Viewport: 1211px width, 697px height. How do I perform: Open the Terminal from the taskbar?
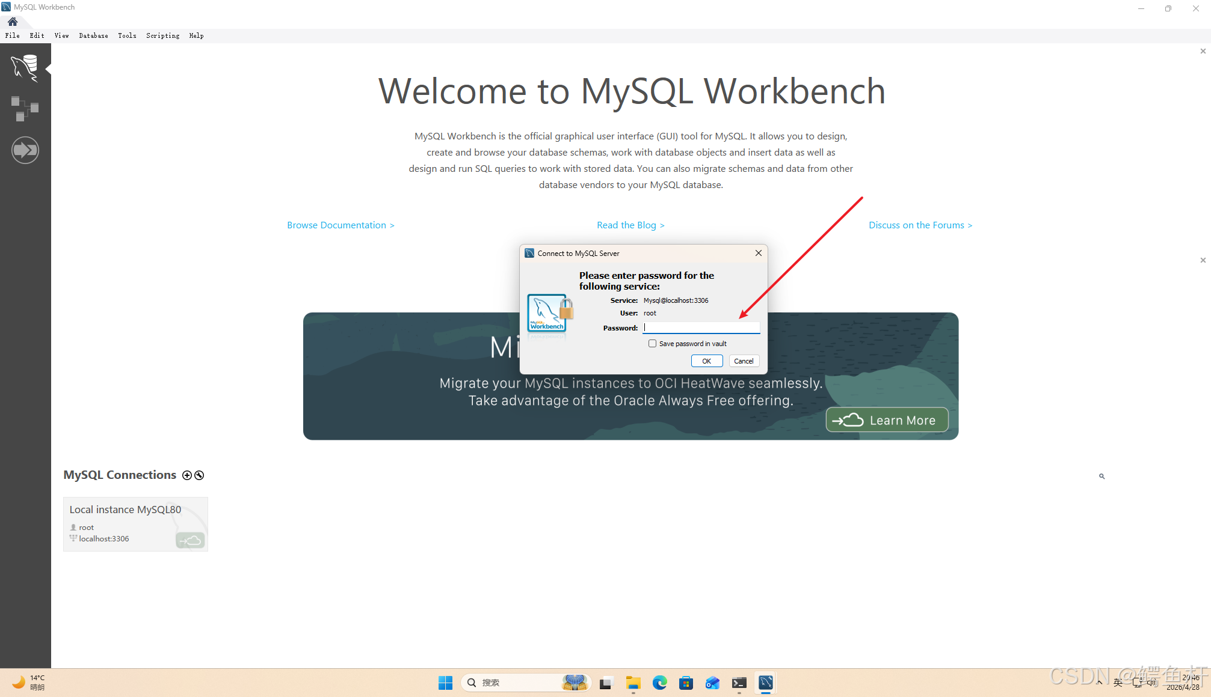[x=739, y=683]
